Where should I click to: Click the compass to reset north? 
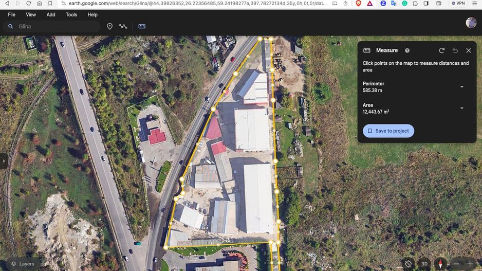click(440, 264)
